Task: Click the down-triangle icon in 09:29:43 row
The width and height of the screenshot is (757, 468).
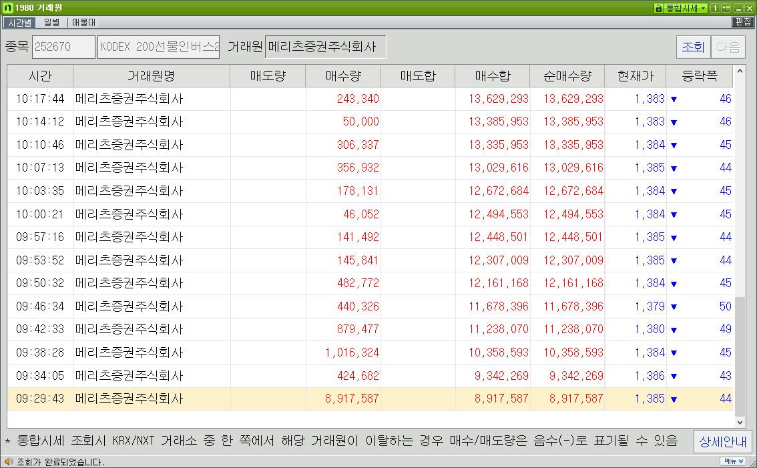Action: tap(674, 399)
